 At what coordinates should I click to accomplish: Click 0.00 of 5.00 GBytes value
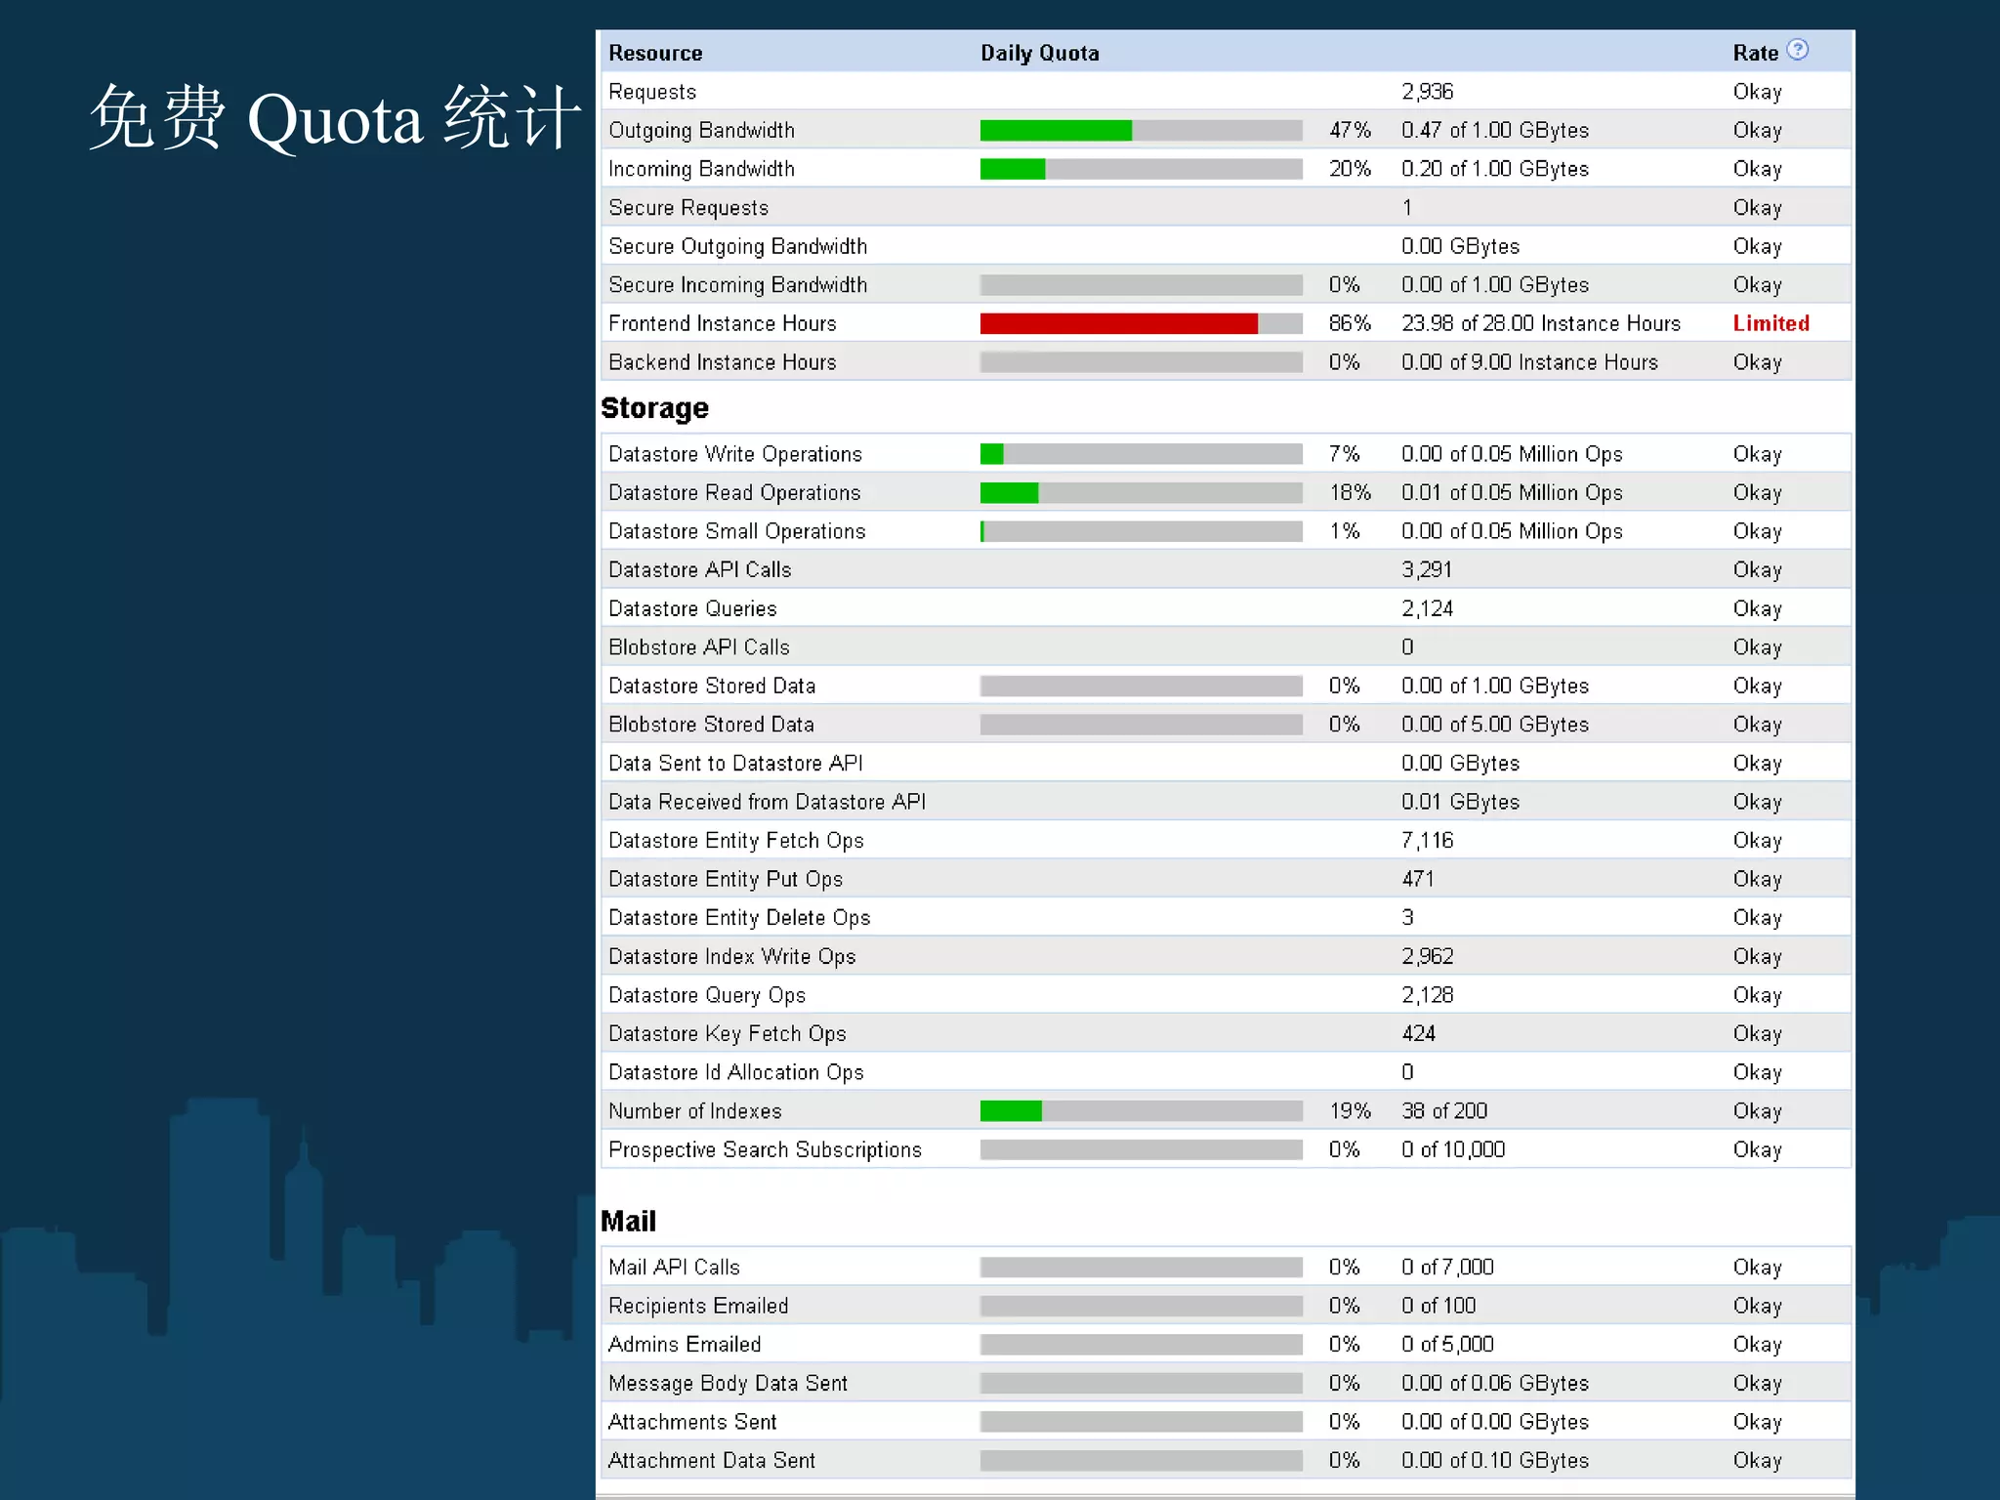(x=1495, y=725)
